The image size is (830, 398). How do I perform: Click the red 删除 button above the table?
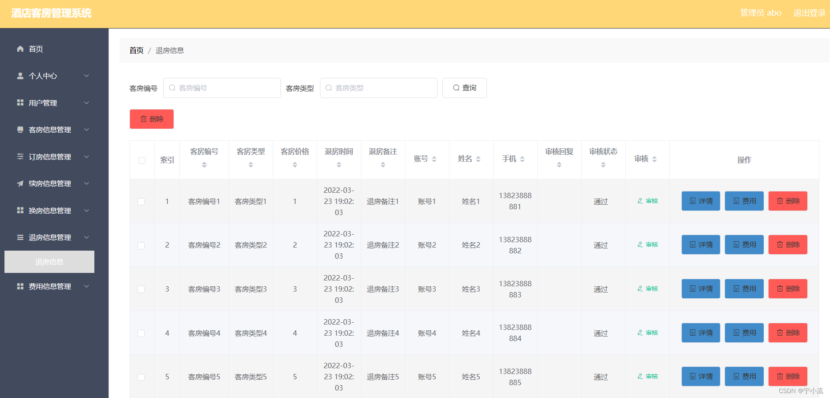[x=152, y=119]
